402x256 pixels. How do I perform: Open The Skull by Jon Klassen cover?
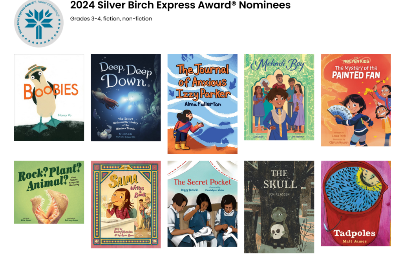tap(279, 207)
